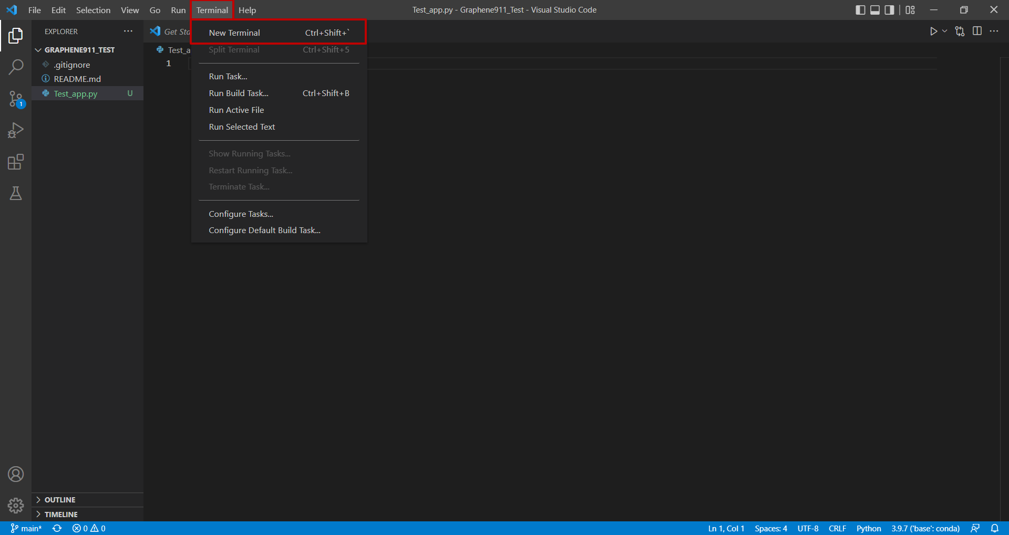Open the Run menu
This screenshot has height=535, width=1009.
tap(178, 10)
